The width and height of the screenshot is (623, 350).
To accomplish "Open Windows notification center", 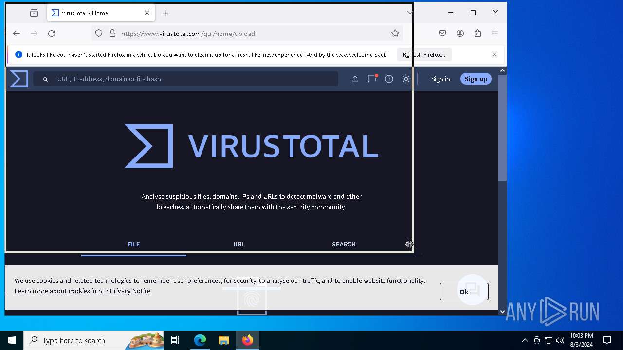I will 607,340.
